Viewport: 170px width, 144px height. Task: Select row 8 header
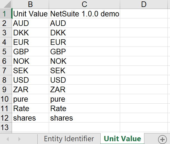[6, 80]
